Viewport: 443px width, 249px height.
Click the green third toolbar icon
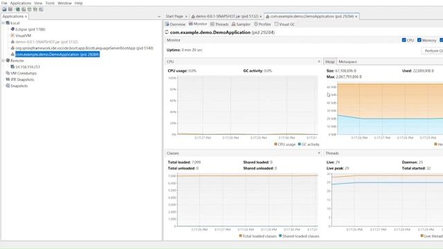pyautogui.click(x=18, y=9)
